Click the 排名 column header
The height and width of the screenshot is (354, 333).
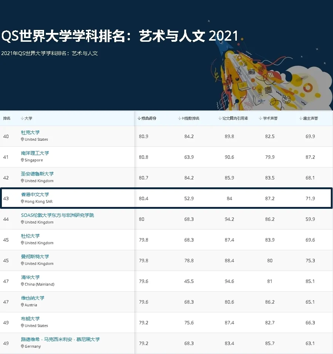point(7,119)
